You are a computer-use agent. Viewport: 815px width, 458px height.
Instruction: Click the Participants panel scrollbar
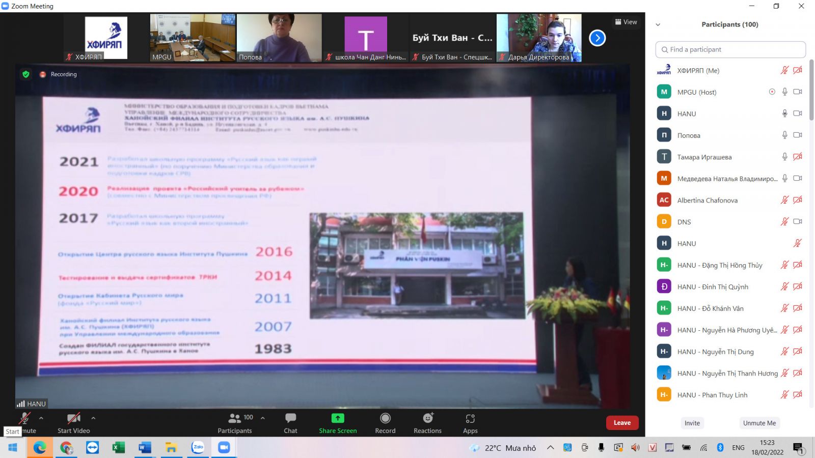(811, 90)
